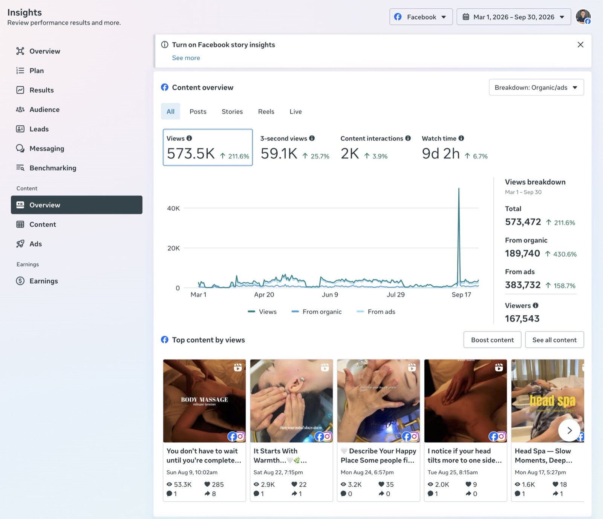Open Messaging insights
603x519 pixels.
(40, 148)
